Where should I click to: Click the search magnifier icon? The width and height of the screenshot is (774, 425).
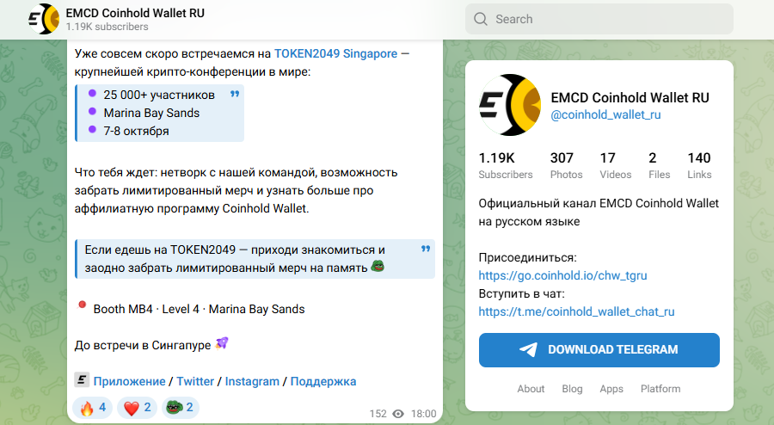coord(480,19)
